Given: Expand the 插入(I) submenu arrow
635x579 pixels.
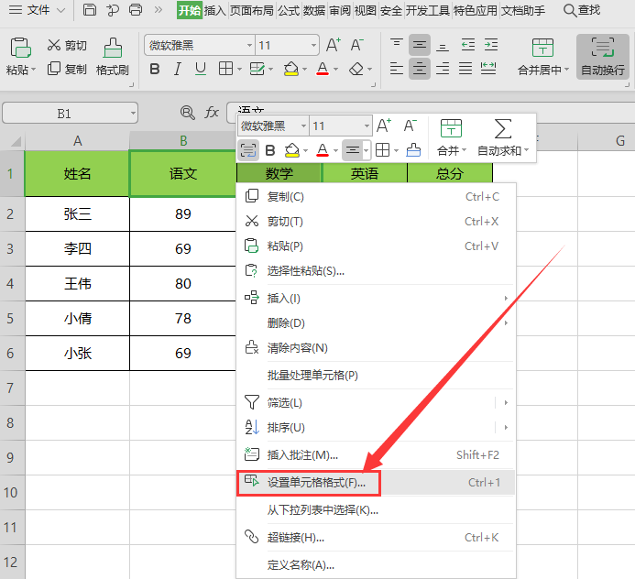Looking at the screenshot, I should point(506,299).
